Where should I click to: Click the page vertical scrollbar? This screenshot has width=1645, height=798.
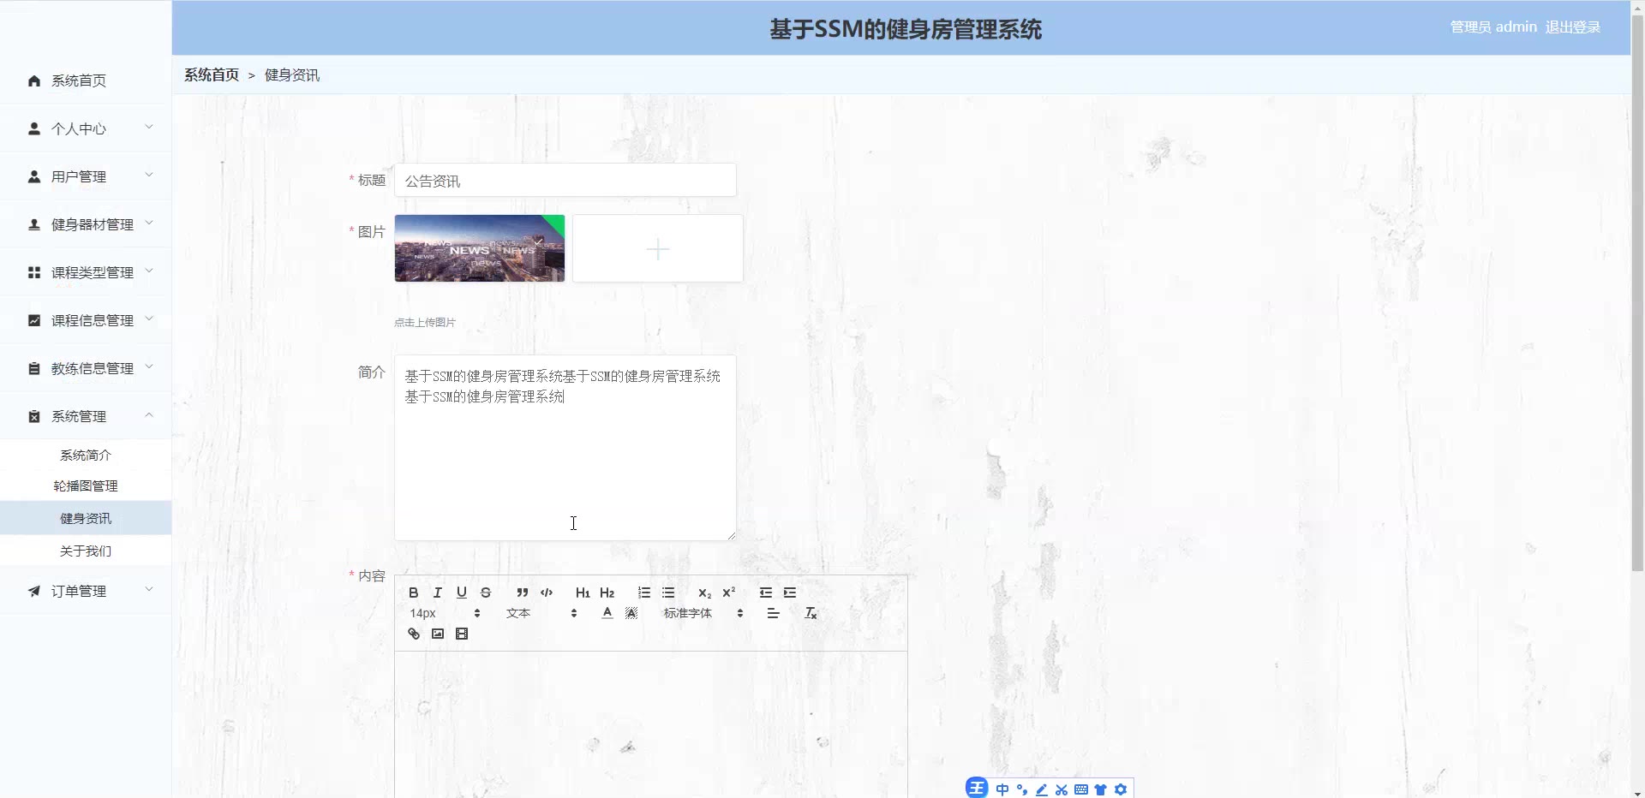click(1637, 293)
